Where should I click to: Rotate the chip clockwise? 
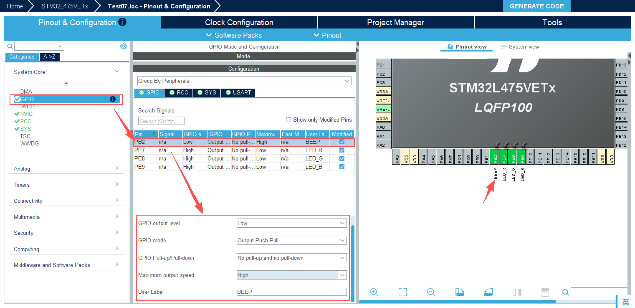coord(460,292)
